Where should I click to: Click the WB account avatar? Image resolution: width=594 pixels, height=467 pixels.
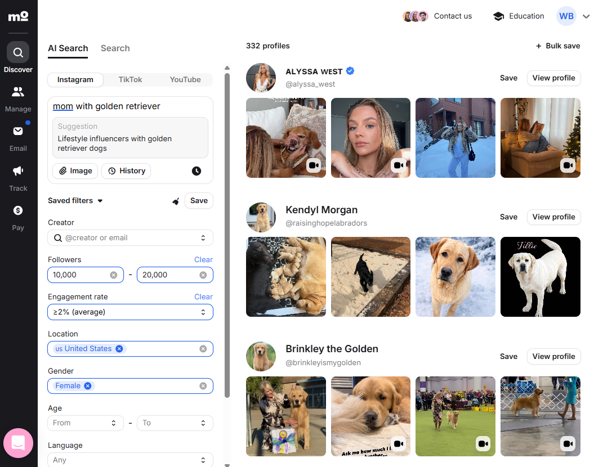(566, 16)
